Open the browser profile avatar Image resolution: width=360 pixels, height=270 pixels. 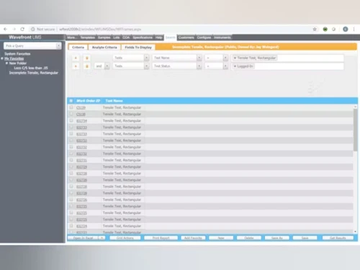(x=346, y=30)
